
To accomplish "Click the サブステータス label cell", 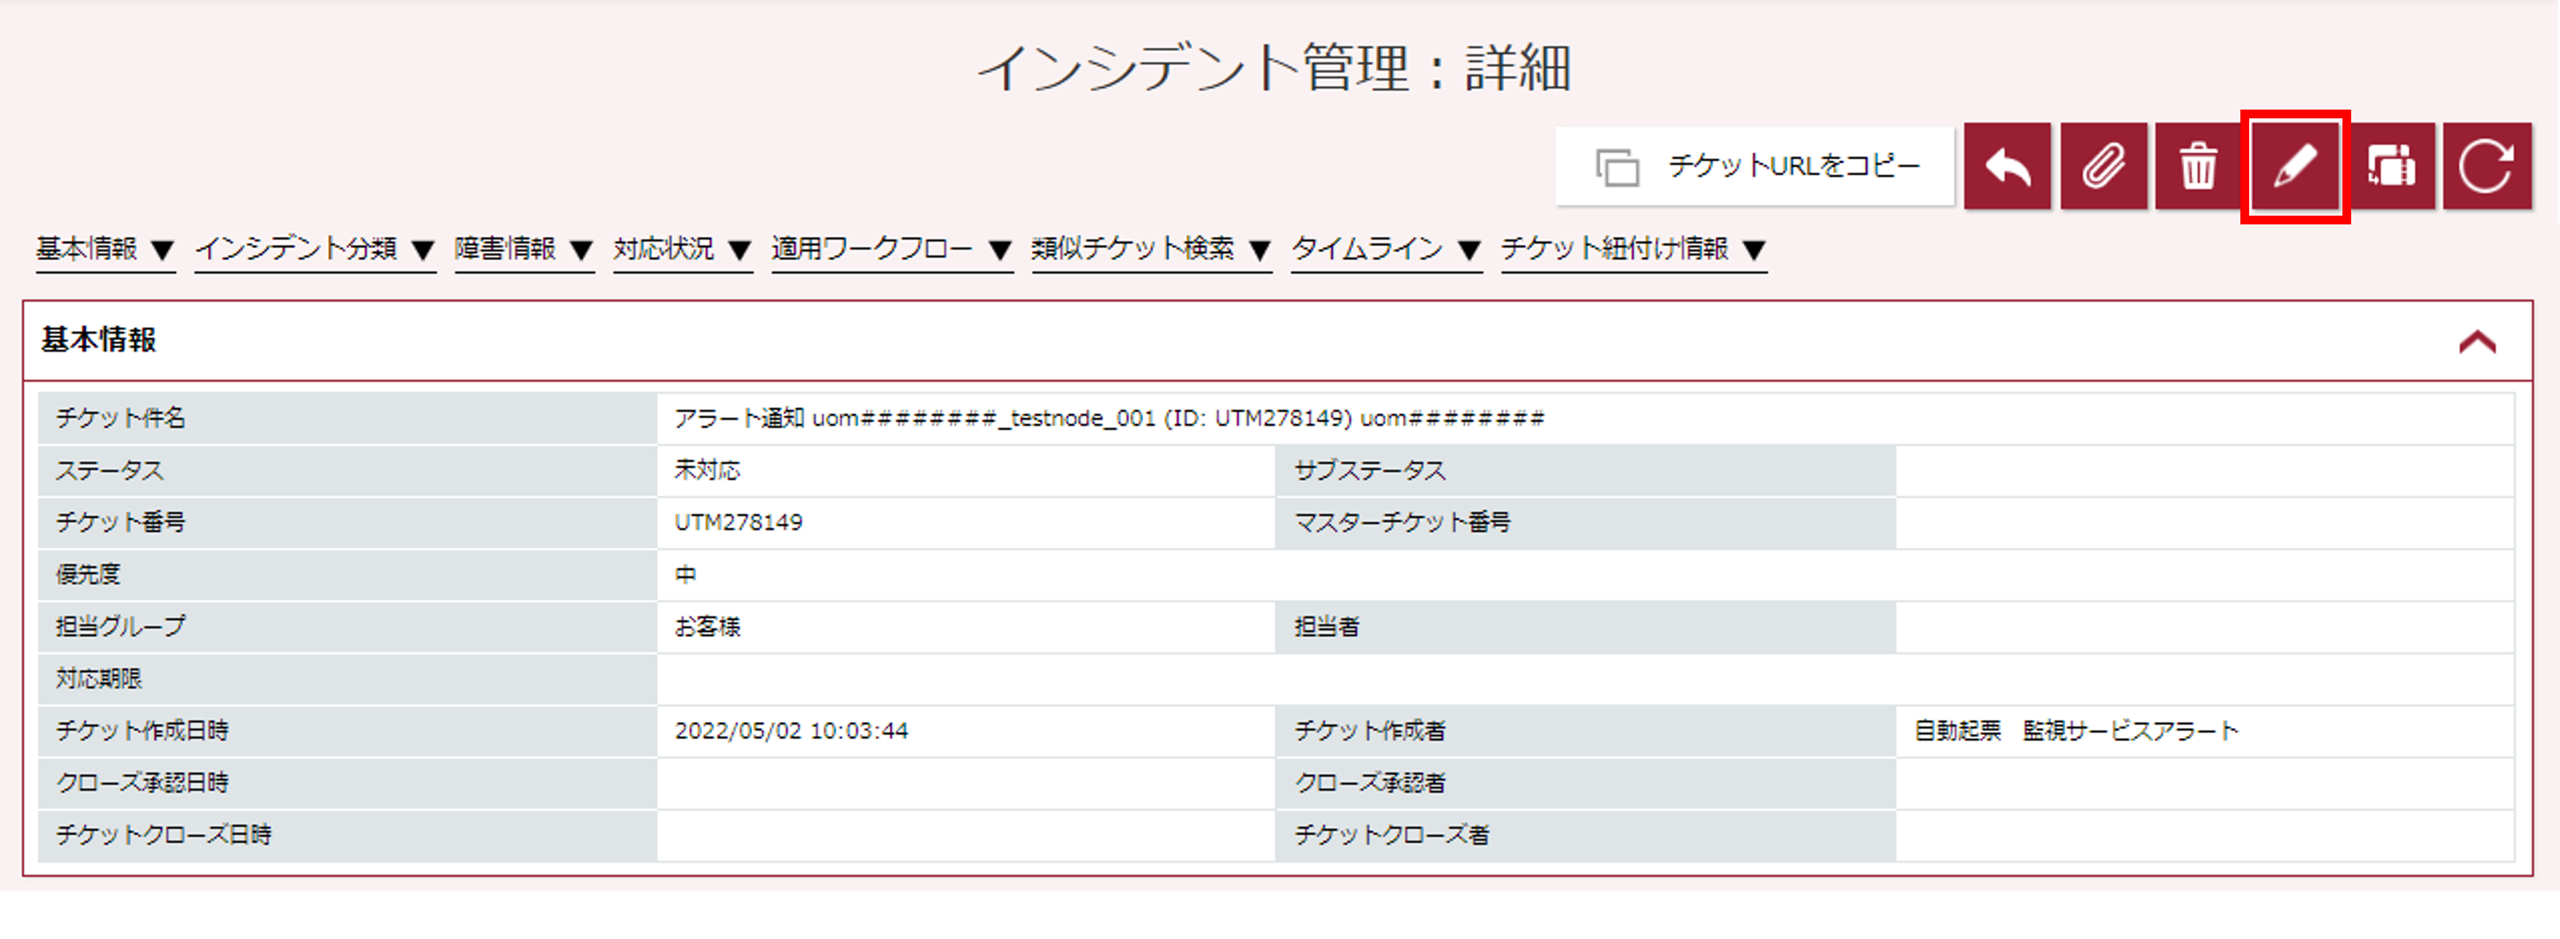I will [1585, 470].
